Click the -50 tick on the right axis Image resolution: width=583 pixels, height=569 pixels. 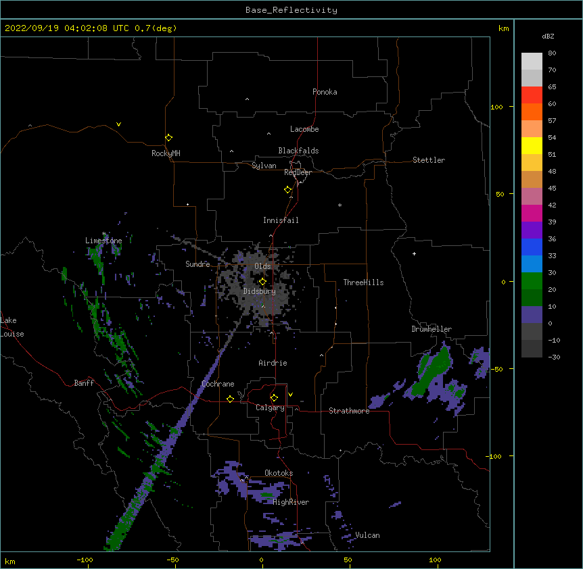coord(496,369)
